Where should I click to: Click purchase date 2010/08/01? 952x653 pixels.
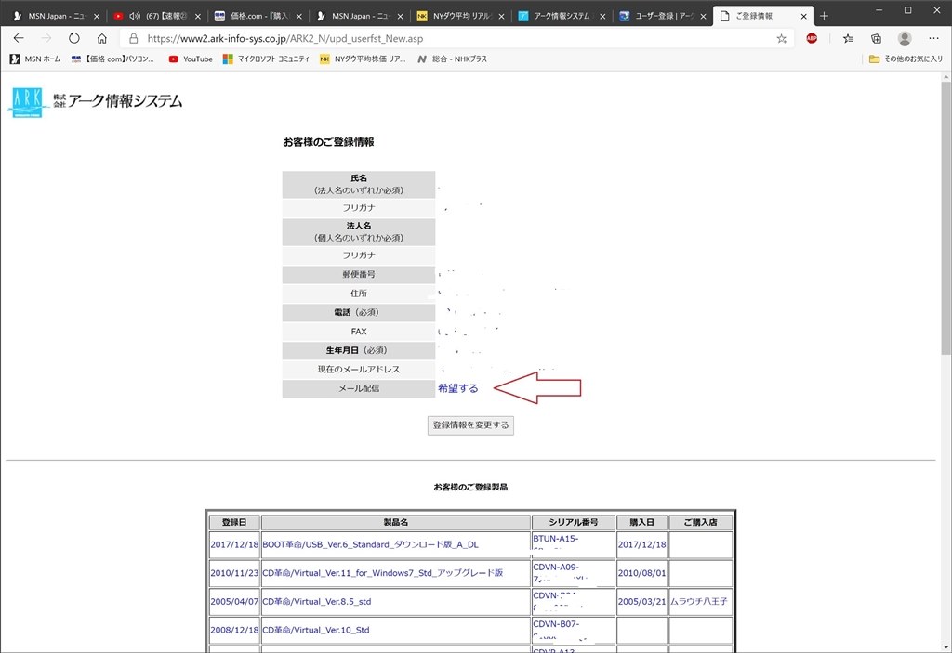[641, 572]
